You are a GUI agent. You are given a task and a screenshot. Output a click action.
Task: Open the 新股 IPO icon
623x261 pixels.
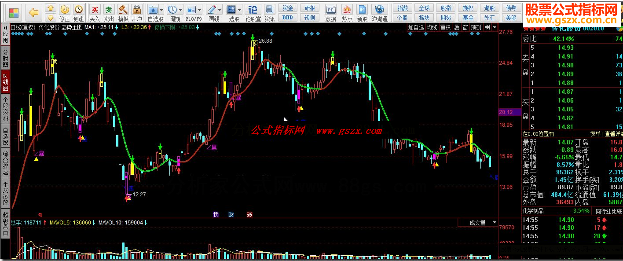pyautogui.click(x=362, y=12)
